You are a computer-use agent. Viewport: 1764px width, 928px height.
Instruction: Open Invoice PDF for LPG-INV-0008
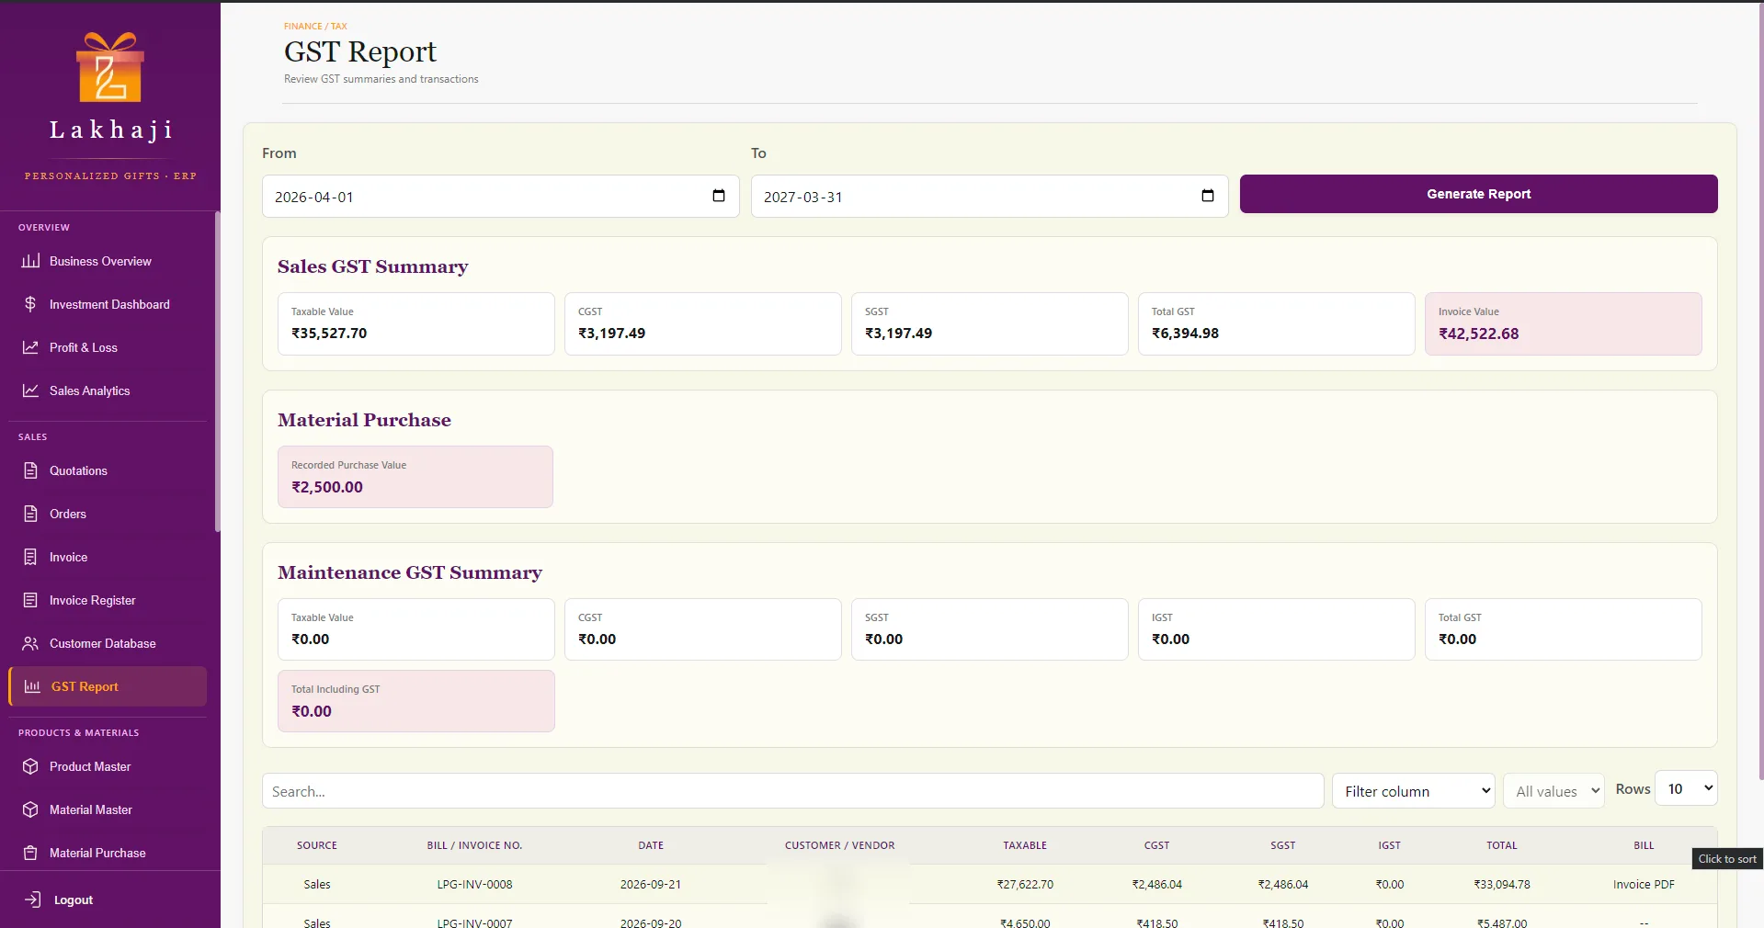(1644, 884)
